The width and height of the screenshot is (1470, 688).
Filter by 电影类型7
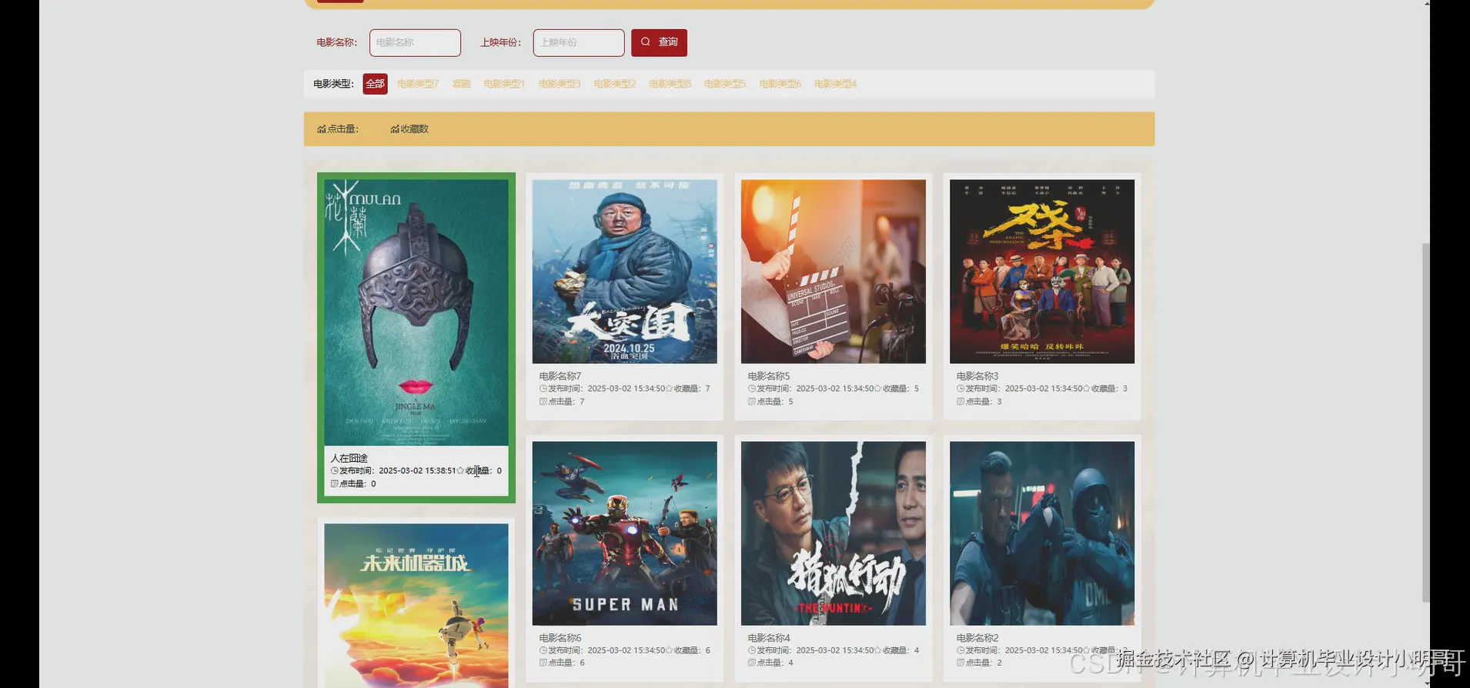pos(418,84)
